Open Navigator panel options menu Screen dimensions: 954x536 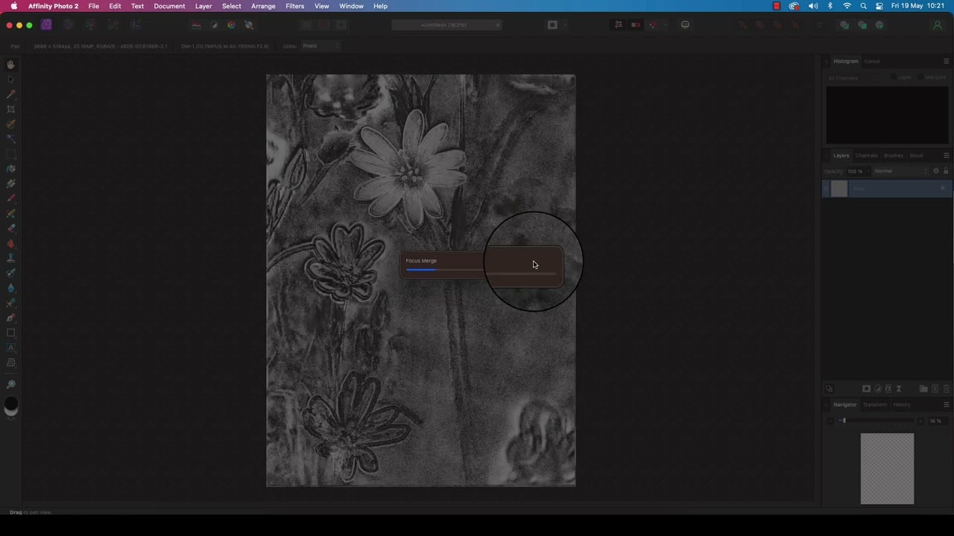click(x=947, y=405)
